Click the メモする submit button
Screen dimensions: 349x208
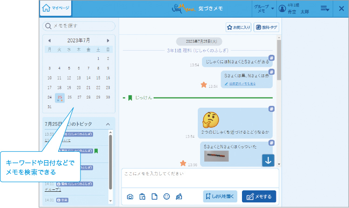point(259,196)
